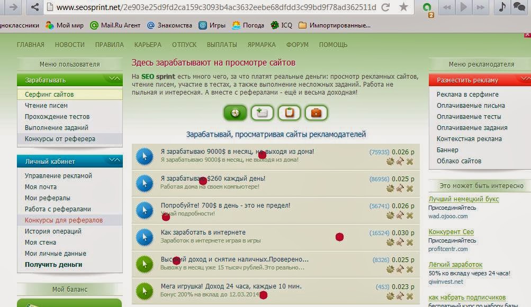The image size is (531, 307).
Task: Click the play media button in the browser toolbar
Action: 464,7
